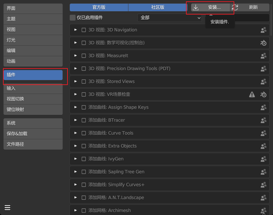This screenshot has width=273, height=215.
Task: Click the community icon on MeasureIt row
Action: 263,56
